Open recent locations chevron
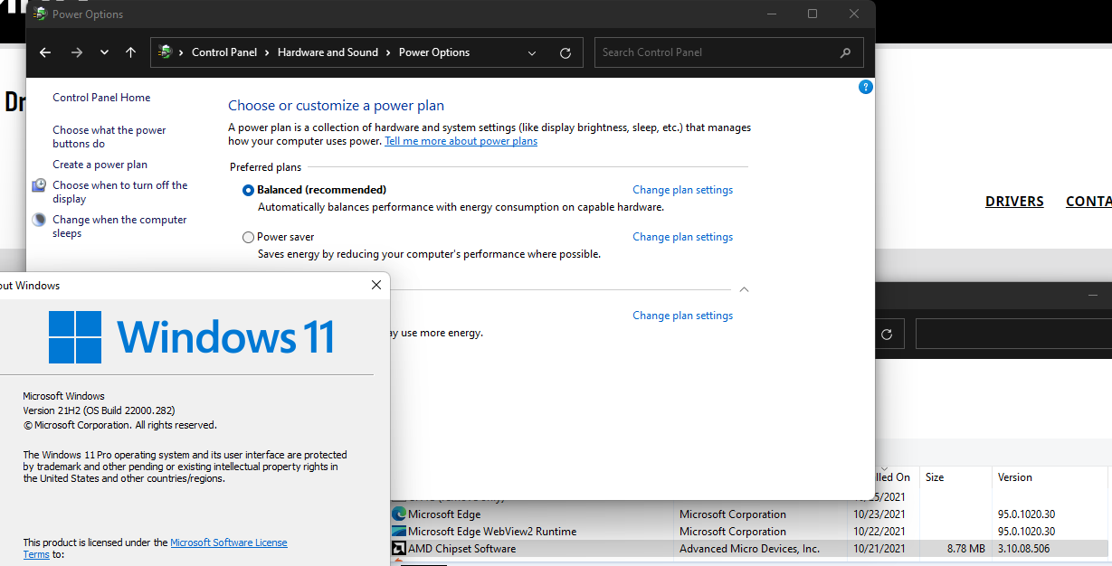This screenshot has width=1112, height=566. [x=105, y=52]
